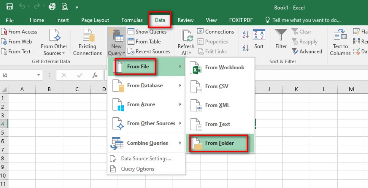
Task: Toggle the Filter funnel button
Action: (x=281, y=39)
